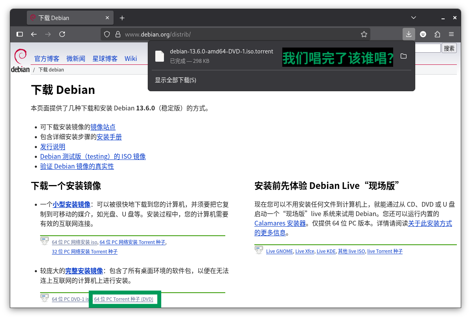Screen dimensions: 471x319
Task: Open the Wiki navigation link
Action: click(x=131, y=59)
